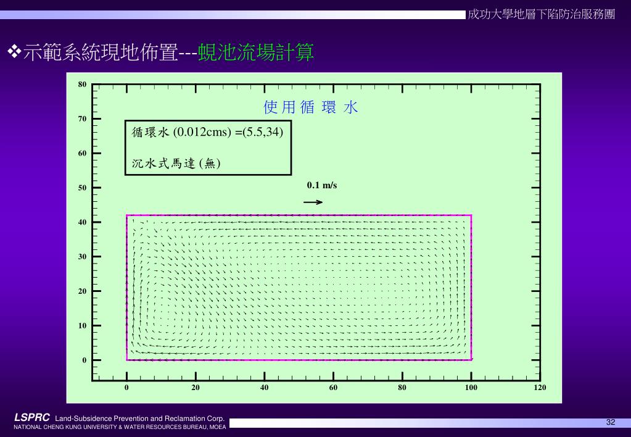Click the y-axis label 60
This screenshot has width=631, height=437.
[x=83, y=154]
